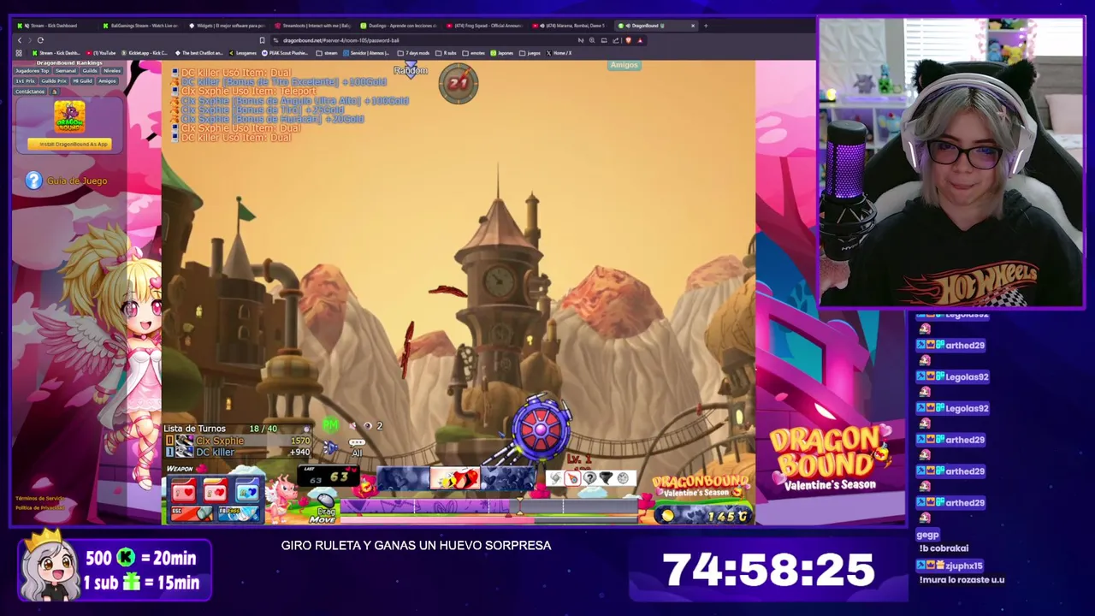Screen dimensions: 1095x616
Task: Click the tornado item icon
Action: click(606, 478)
